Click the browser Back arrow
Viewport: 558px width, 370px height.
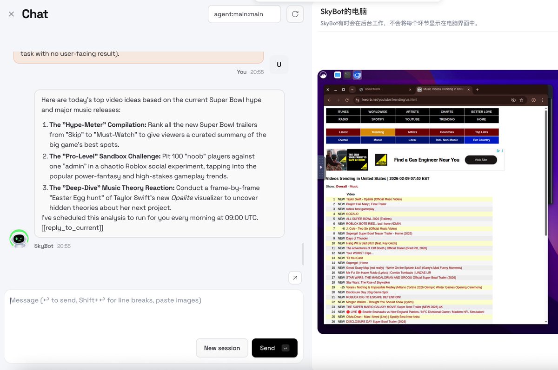pos(329,100)
